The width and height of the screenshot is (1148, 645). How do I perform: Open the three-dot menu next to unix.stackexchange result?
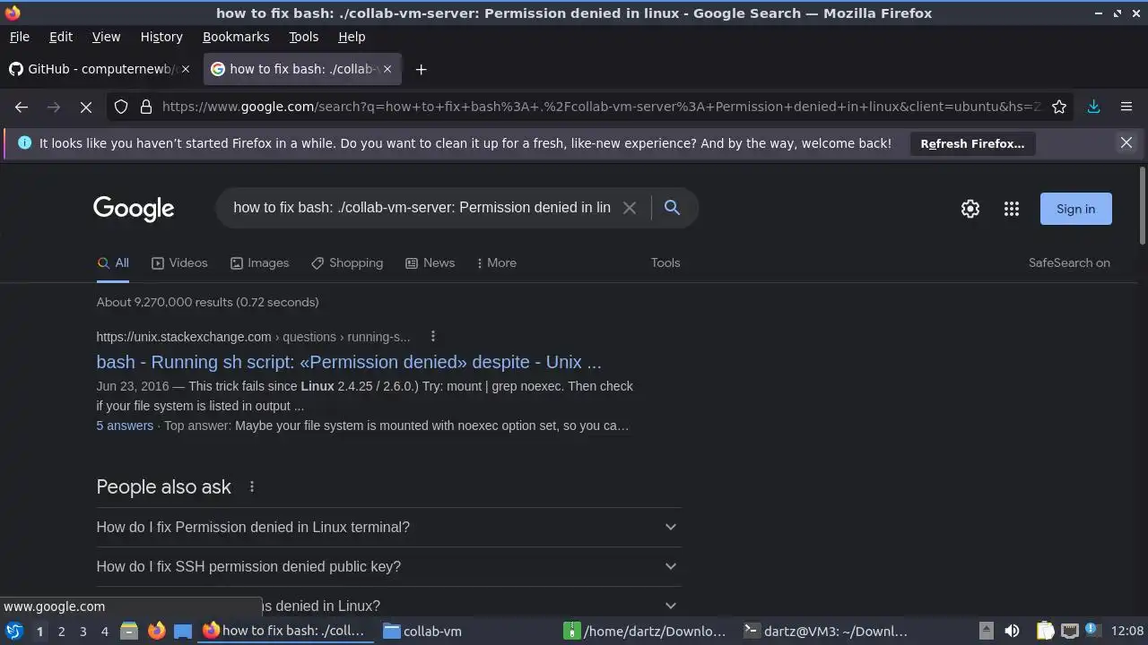coord(433,337)
